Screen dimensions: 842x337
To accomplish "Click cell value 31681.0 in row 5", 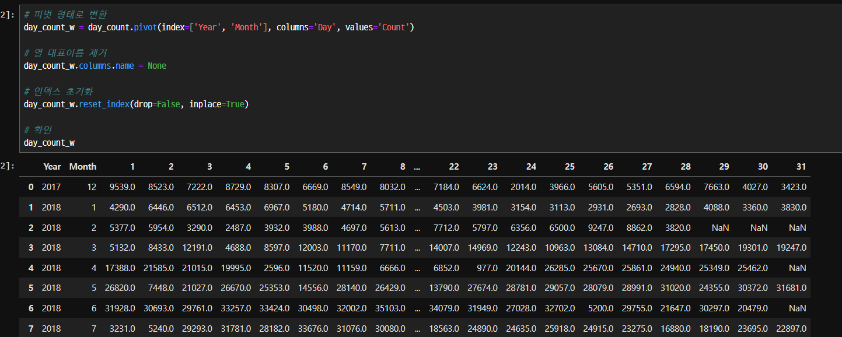I will point(791,288).
